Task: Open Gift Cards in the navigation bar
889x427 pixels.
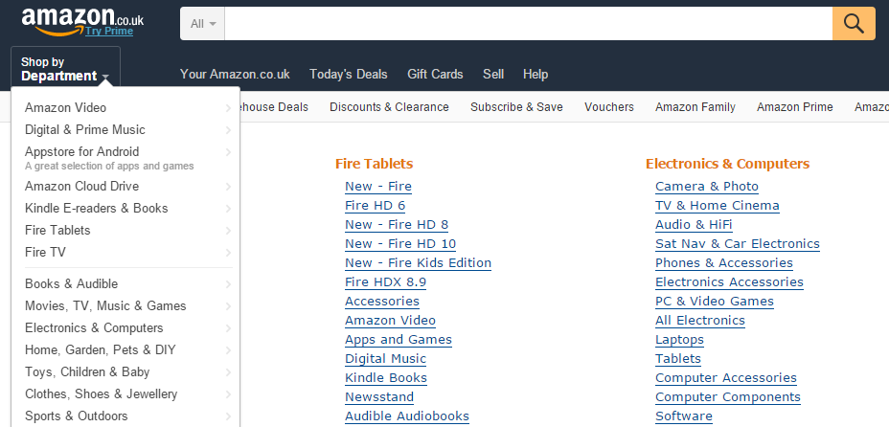Action: 435,74
